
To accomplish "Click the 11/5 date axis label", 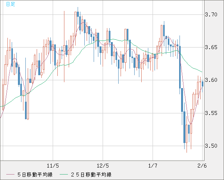I will [53, 166].
